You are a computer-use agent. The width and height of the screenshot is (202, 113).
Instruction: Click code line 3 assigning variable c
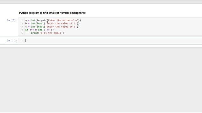pyautogui.click(x=52, y=27)
